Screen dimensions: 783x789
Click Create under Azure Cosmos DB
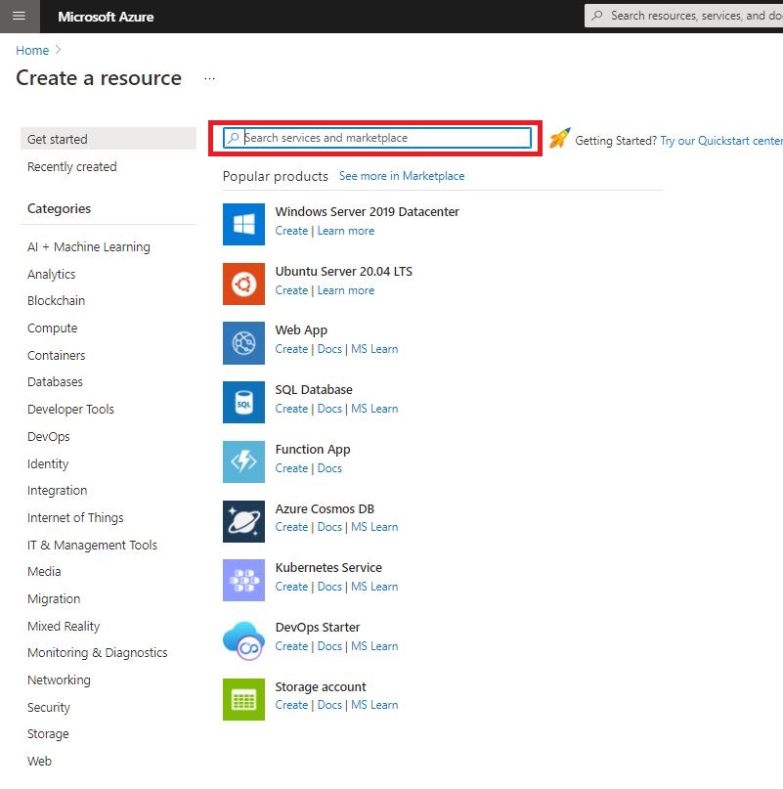291,527
